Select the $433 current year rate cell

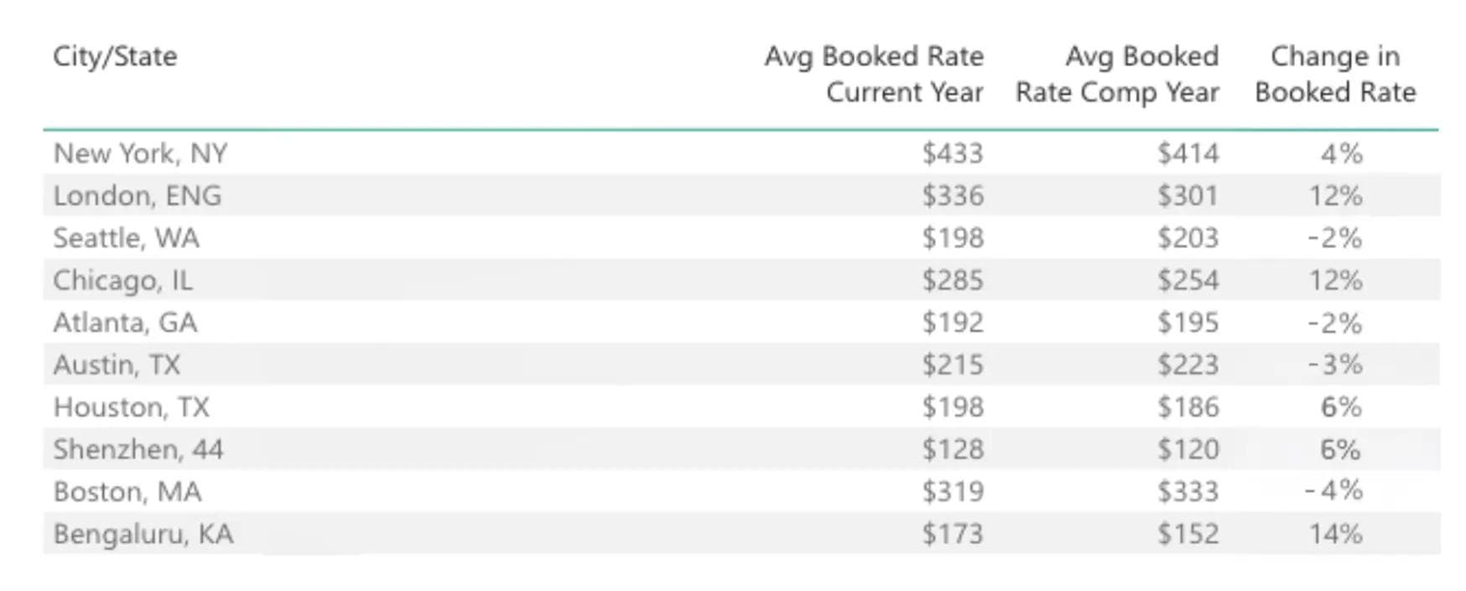(953, 153)
